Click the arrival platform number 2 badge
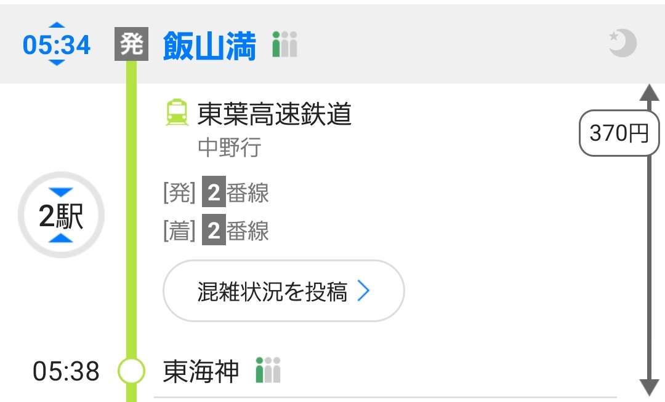The width and height of the screenshot is (665, 402). [214, 231]
